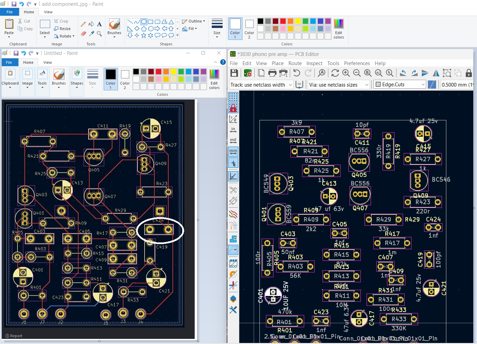The width and height of the screenshot is (477, 344).
Task: Click the Report link below PCB image
Action: click(14, 336)
